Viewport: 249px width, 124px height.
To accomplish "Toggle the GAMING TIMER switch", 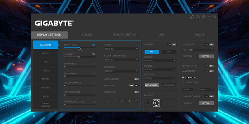I will [x=209, y=71].
